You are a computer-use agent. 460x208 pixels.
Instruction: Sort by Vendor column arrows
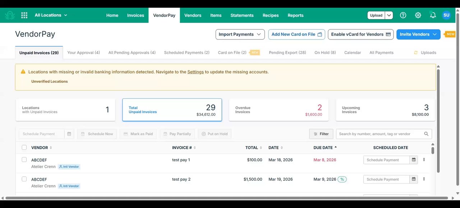pos(51,148)
